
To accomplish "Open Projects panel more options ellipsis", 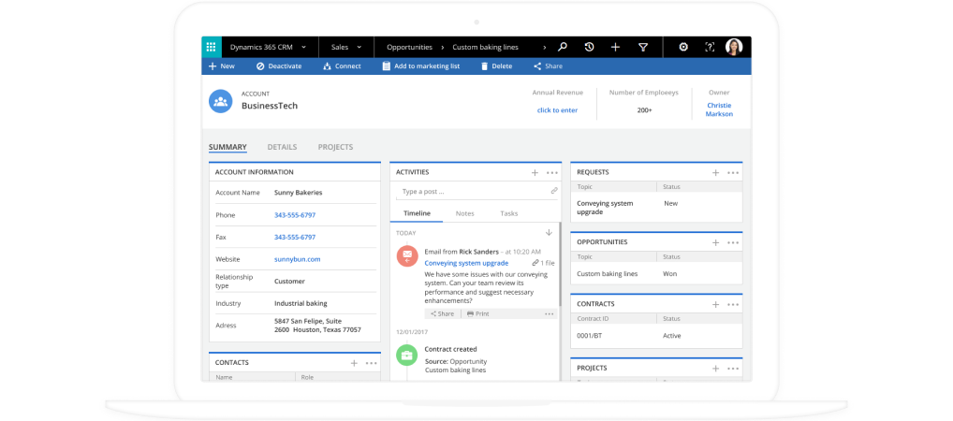I will 733,369.
